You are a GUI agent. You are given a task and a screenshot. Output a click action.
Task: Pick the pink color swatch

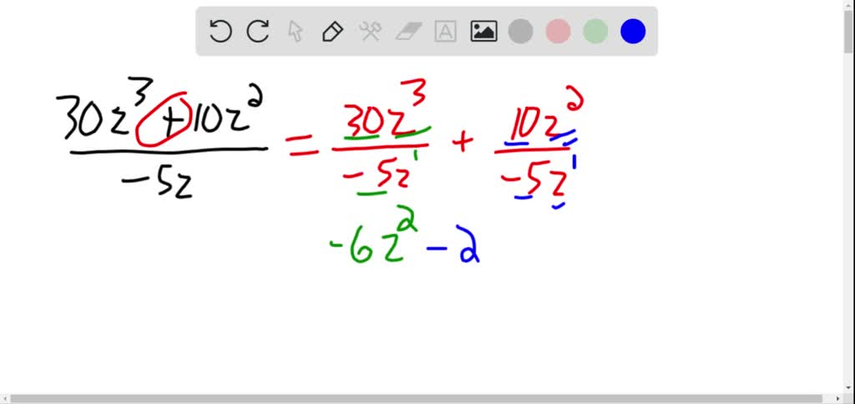tap(558, 31)
